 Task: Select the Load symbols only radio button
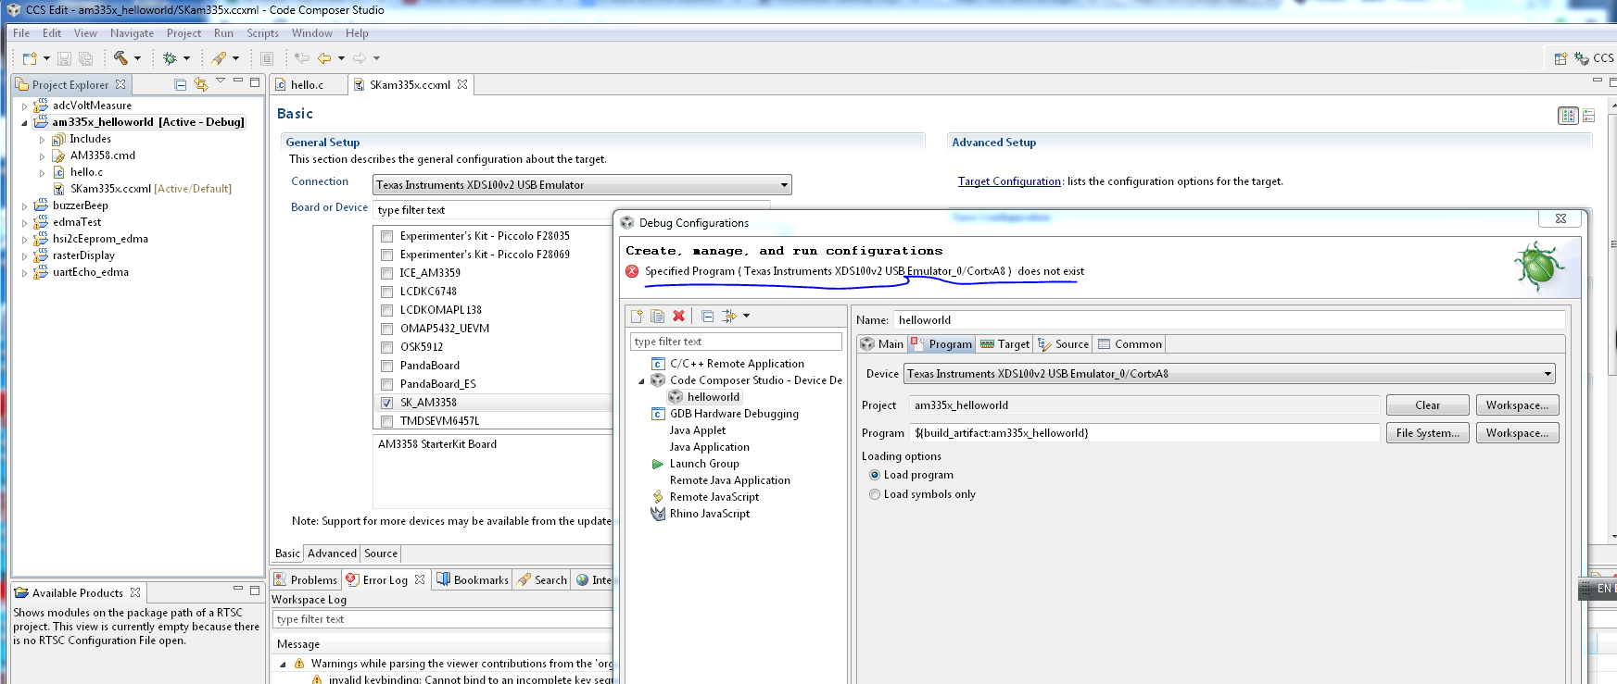pyautogui.click(x=875, y=494)
